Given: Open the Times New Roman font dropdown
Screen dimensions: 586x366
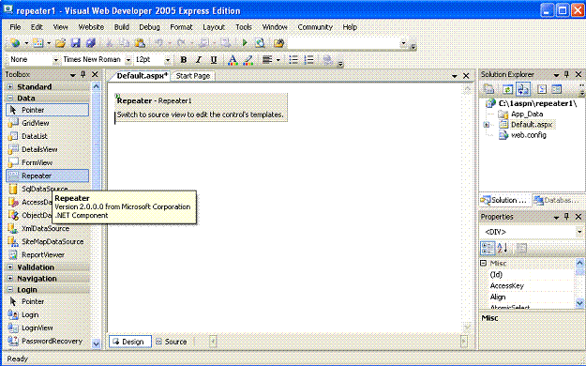Looking at the screenshot, I should (128, 60).
